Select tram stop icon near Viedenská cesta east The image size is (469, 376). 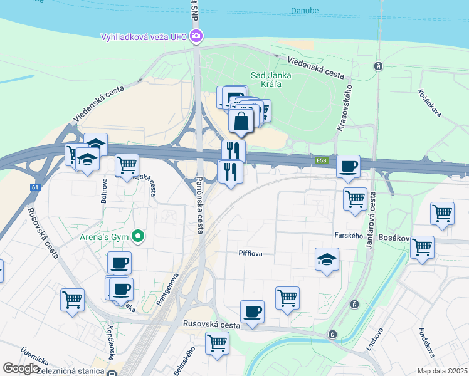tap(378, 66)
